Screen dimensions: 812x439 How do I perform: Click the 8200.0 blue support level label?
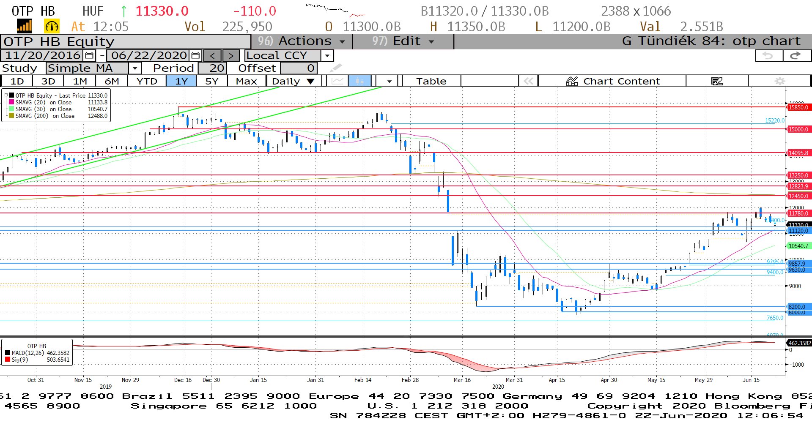click(x=798, y=307)
